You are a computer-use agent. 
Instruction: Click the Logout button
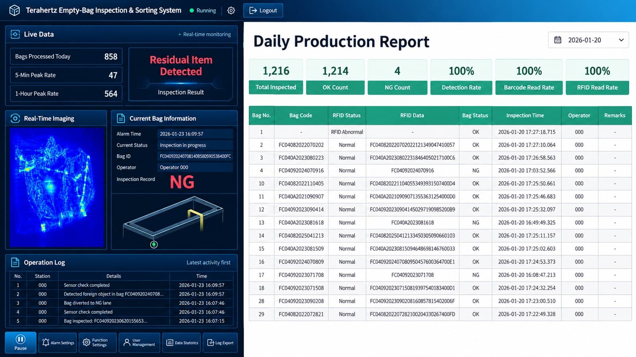[x=263, y=10]
